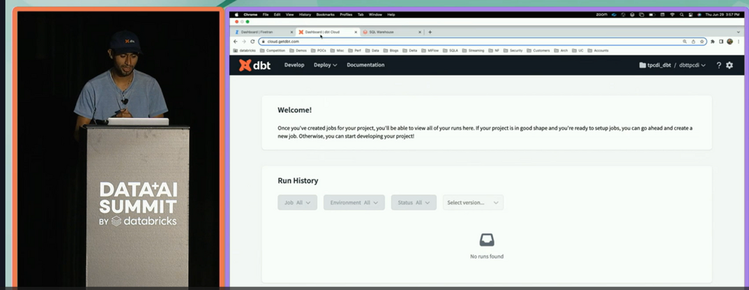Click the No runs found inbox icon
The width and height of the screenshot is (749, 290).
486,240
